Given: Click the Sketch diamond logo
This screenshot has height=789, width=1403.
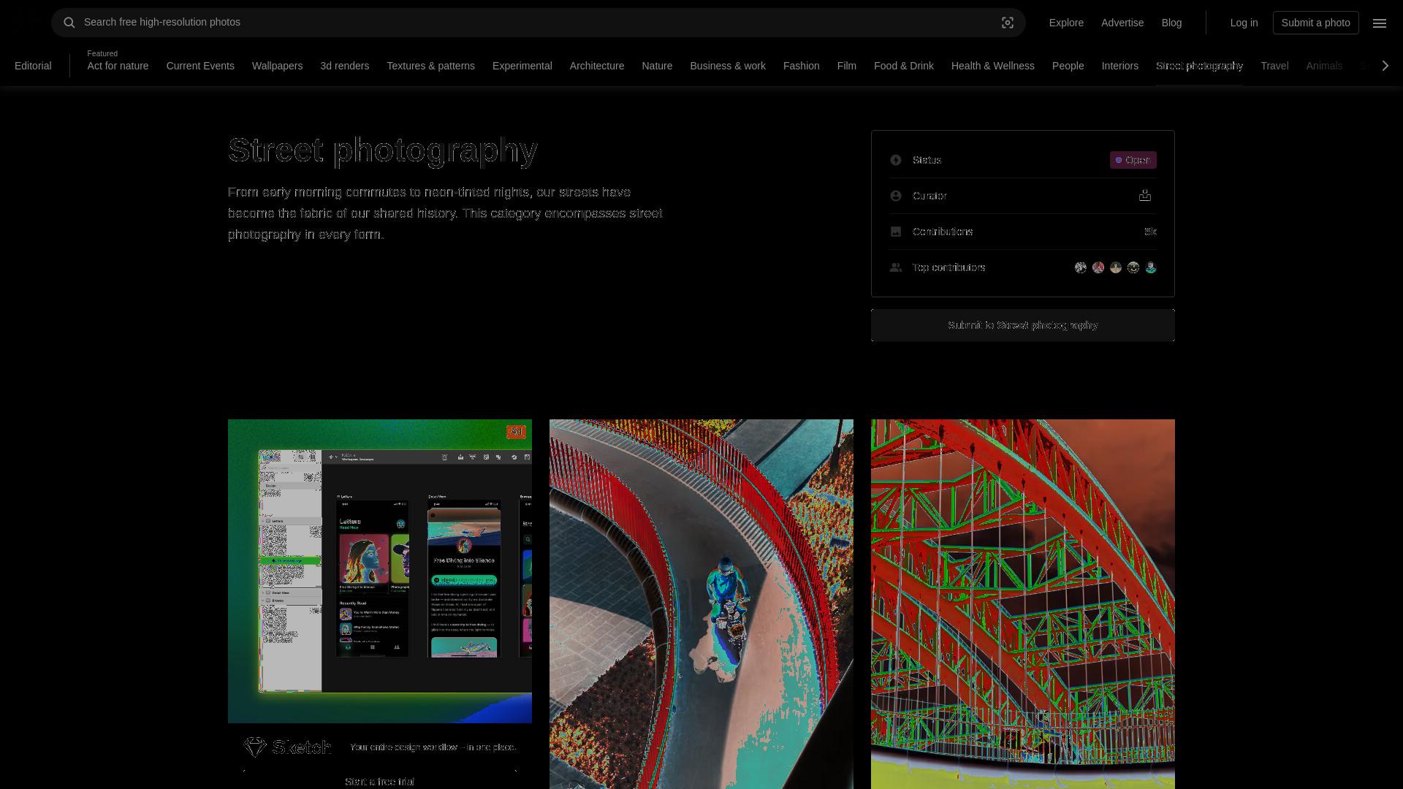Looking at the screenshot, I should click(255, 747).
